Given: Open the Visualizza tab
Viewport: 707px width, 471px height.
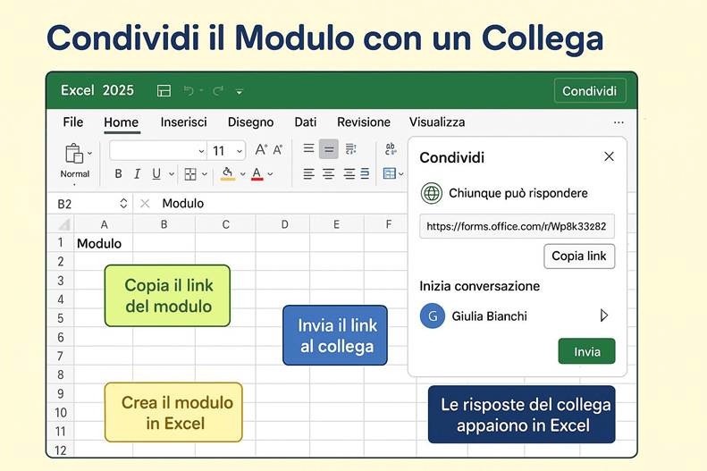Looking at the screenshot, I should pos(437,122).
